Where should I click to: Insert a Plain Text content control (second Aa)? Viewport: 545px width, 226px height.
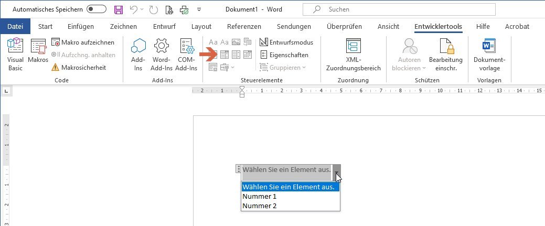coord(225,42)
